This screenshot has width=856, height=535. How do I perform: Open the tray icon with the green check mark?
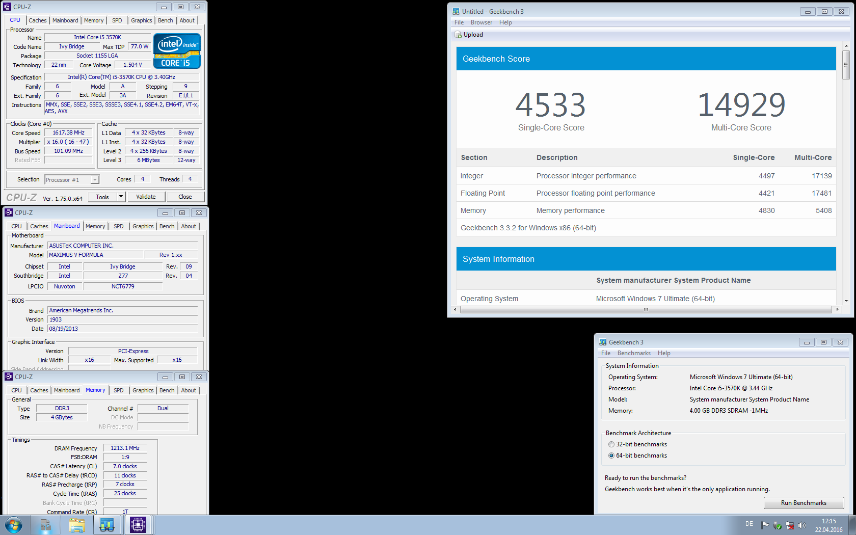pos(778,525)
